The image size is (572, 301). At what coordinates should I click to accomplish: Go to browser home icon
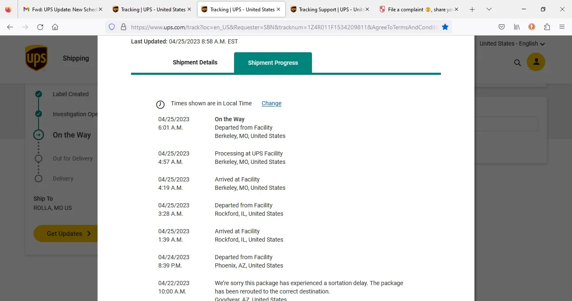[55, 27]
